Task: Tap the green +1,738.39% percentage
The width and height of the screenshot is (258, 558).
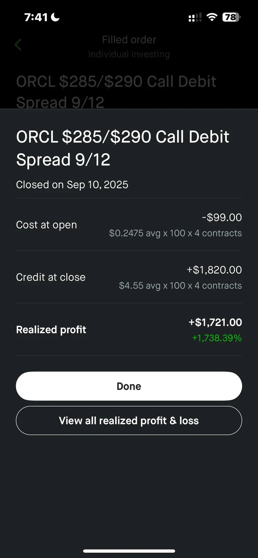Action: 217,338
